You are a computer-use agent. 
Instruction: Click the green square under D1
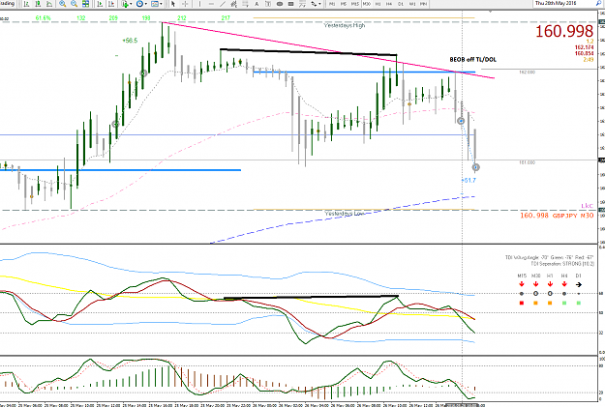pos(579,303)
